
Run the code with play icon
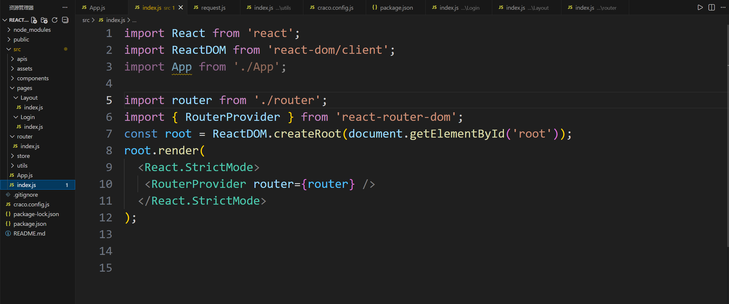(x=700, y=7)
